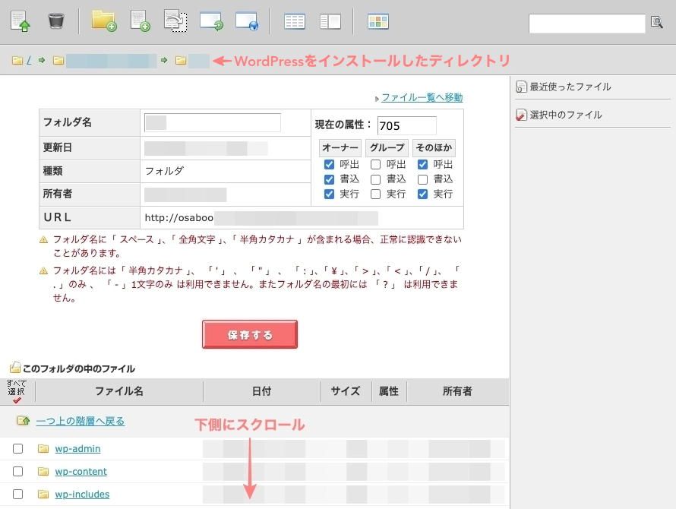Click the URL text http://osaboo
The width and height of the screenshot is (676, 509).
pyautogui.click(x=179, y=218)
